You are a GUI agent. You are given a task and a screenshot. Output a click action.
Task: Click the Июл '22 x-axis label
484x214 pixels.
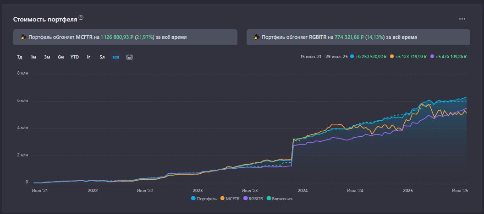coord(145,191)
